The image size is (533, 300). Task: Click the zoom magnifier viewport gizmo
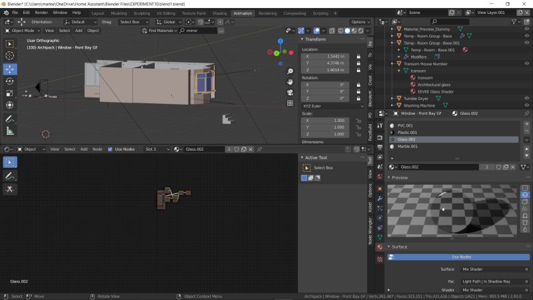(290, 71)
